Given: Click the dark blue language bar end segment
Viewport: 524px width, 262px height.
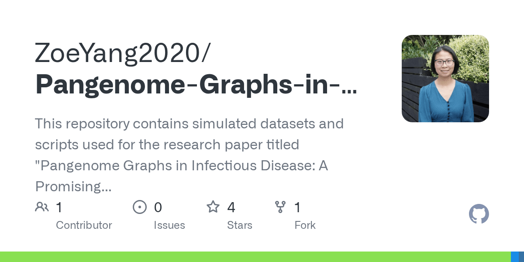Looking at the screenshot, I should click(x=521, y=257).
